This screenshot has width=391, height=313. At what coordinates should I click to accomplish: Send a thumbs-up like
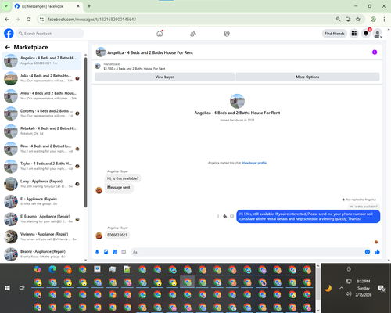pyautogui.click(x=377, y=252)
